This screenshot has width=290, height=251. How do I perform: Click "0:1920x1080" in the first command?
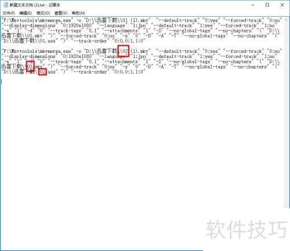(x=77, y=26)
